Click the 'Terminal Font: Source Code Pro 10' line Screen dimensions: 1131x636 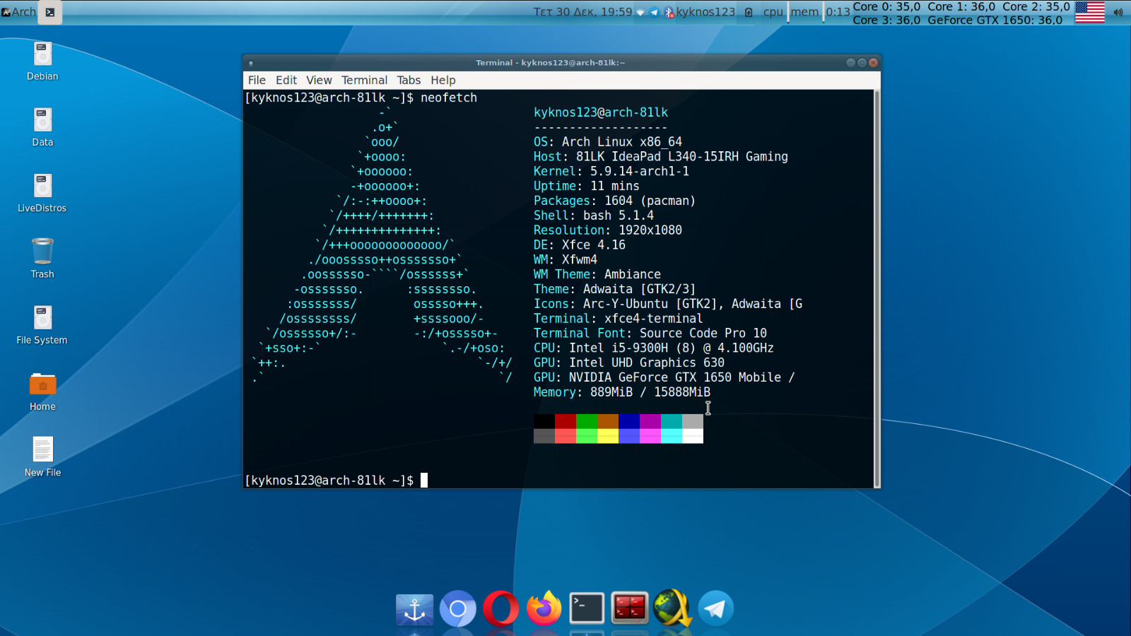[650, 333]
